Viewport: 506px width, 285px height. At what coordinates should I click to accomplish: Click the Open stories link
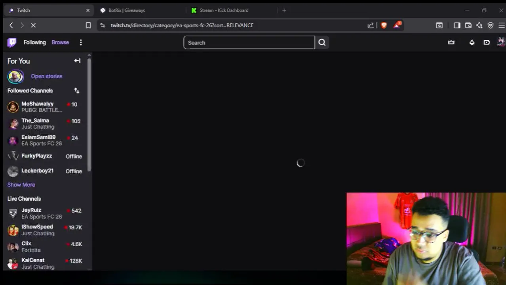point(47,76)
